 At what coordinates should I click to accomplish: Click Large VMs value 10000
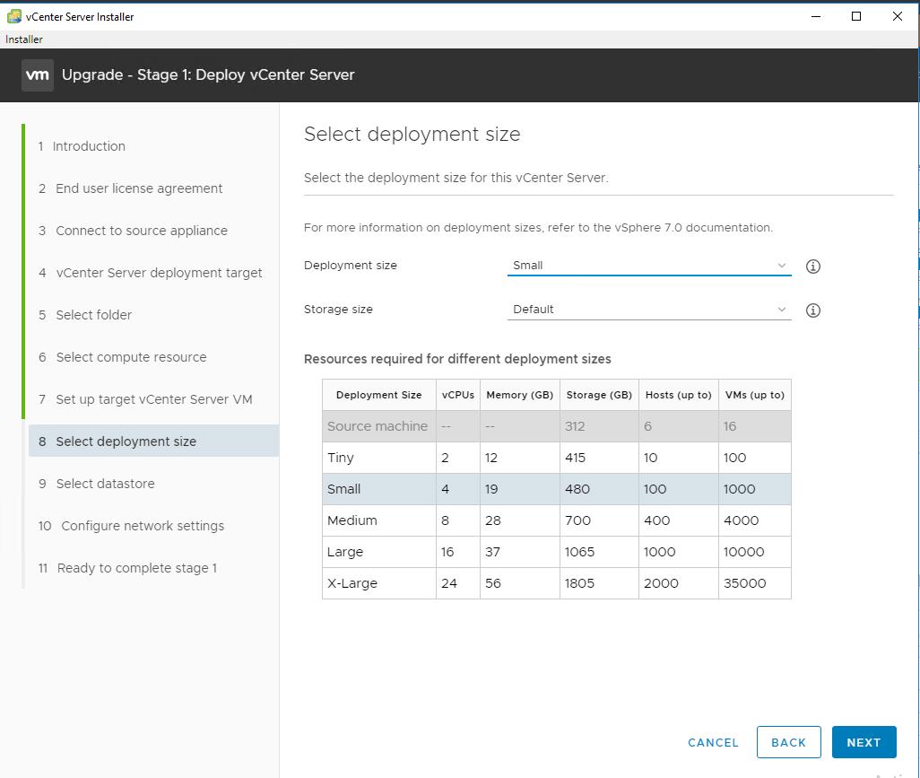point(744,552)
